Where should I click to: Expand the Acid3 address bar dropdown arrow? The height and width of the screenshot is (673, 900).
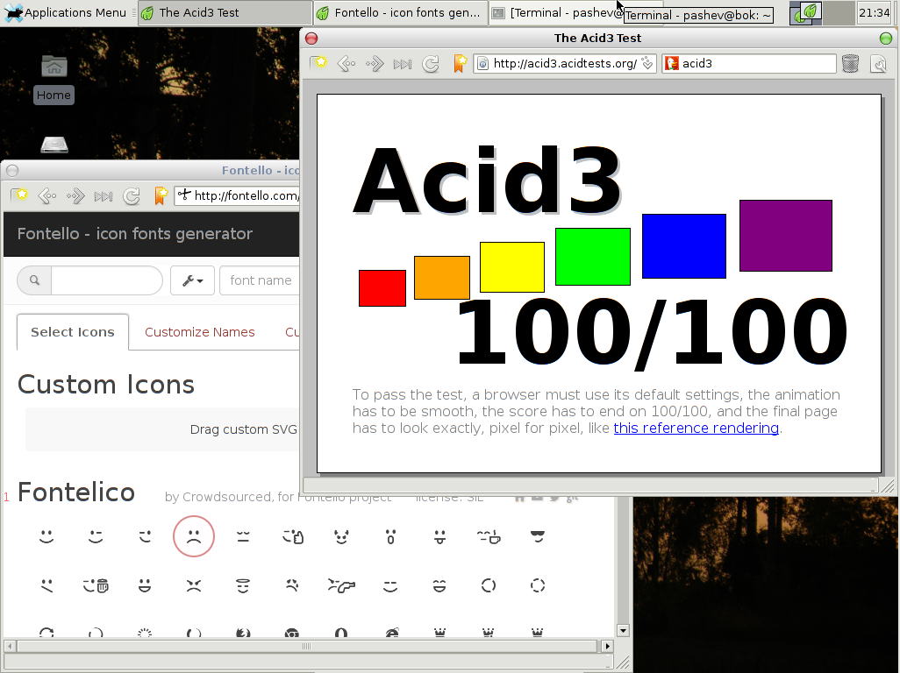click(x=646, y=64)
